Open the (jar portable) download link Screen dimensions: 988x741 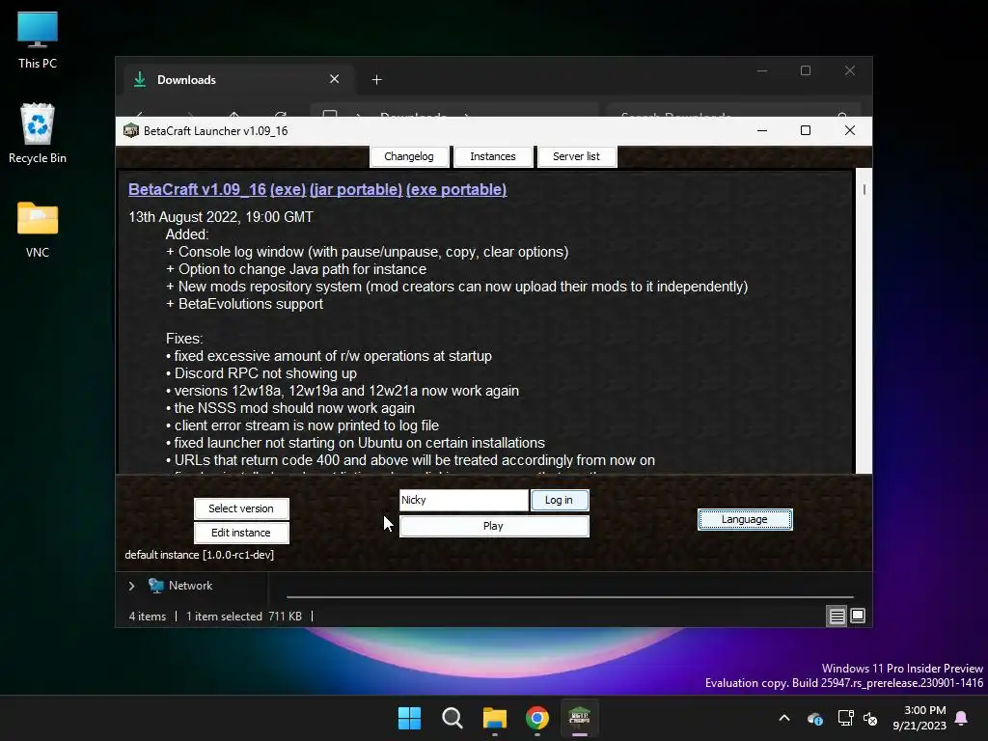coord(356,190)
